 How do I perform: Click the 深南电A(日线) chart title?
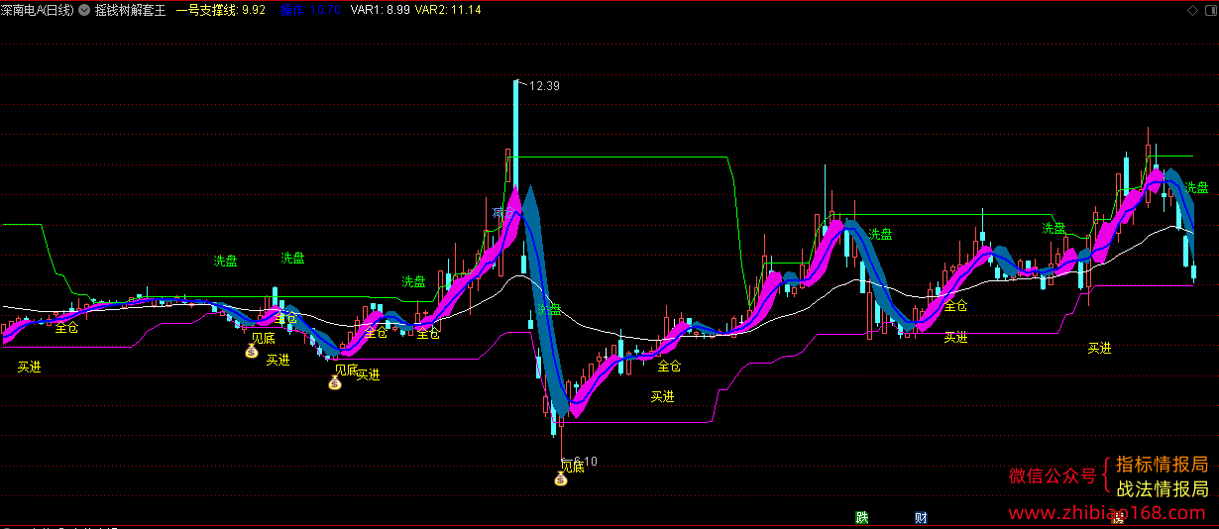(x=39, y=10)
